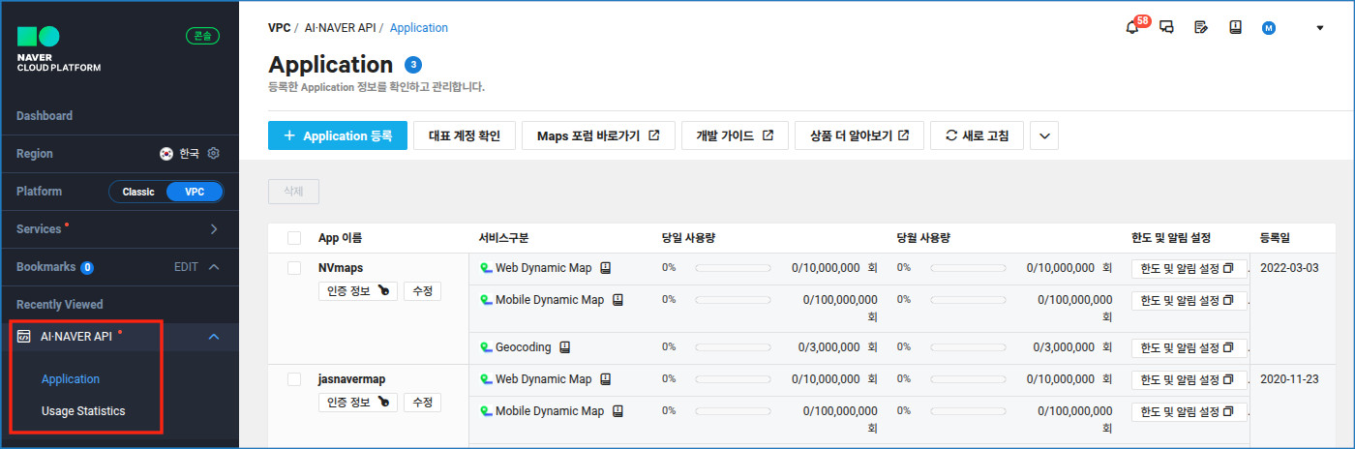Screen dimensions: 1355x449
Task: Open 한도 및 알림 설정 for NVmaps Web Dynamic Map
Action: [1189, 268]
